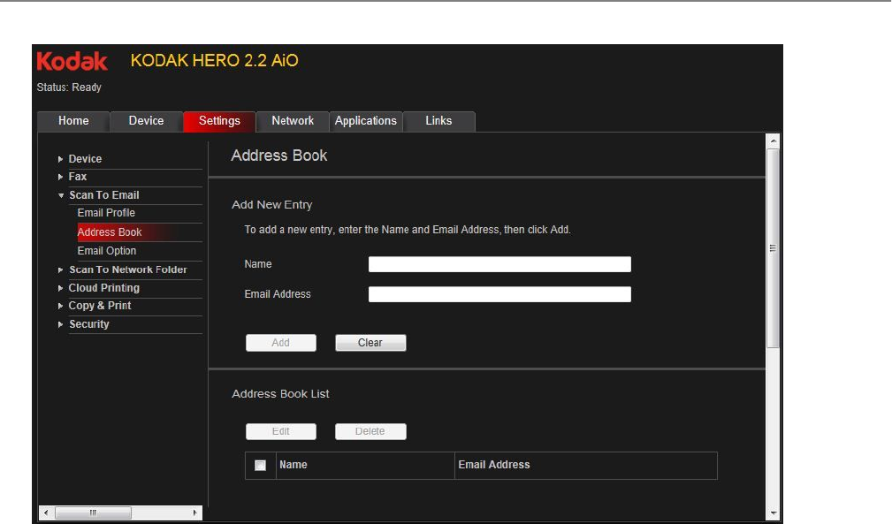Click the Kodak logo
Viewport: 892px width, 524px height.
click(72, 61)
